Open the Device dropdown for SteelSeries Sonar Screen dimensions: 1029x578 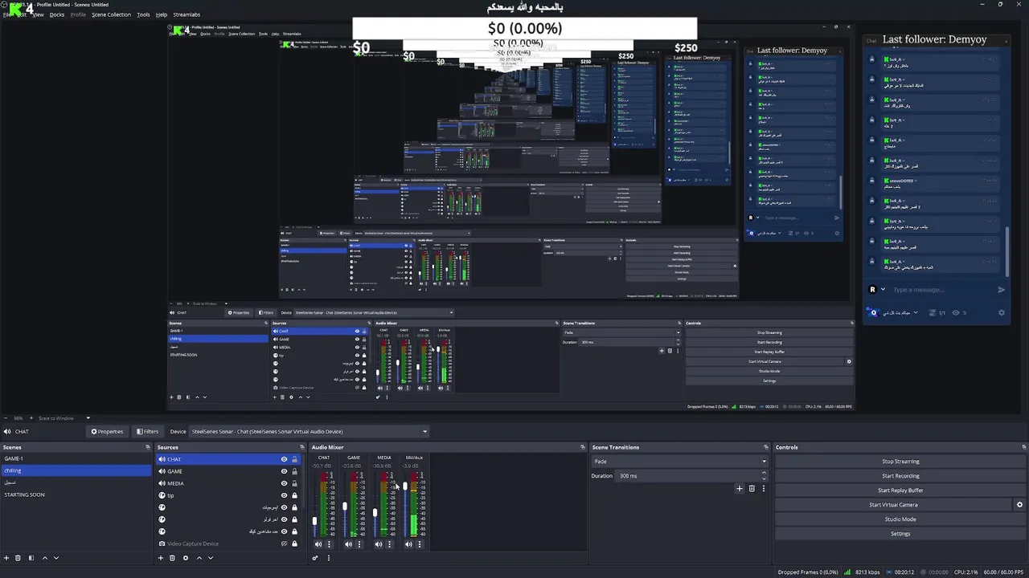[309, 431]
